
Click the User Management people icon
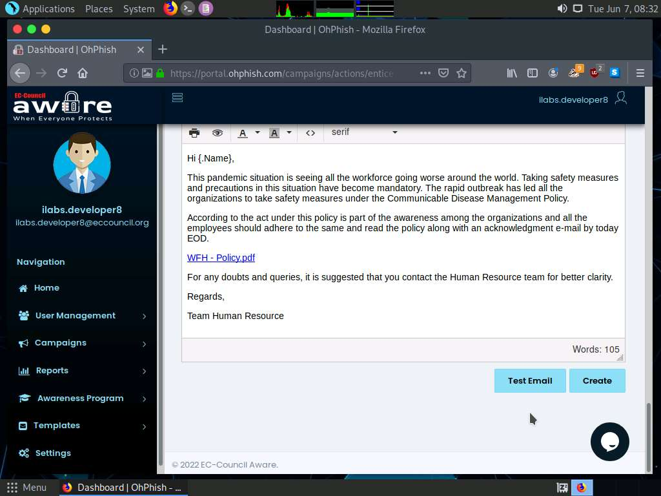click(x=24, y=315)
